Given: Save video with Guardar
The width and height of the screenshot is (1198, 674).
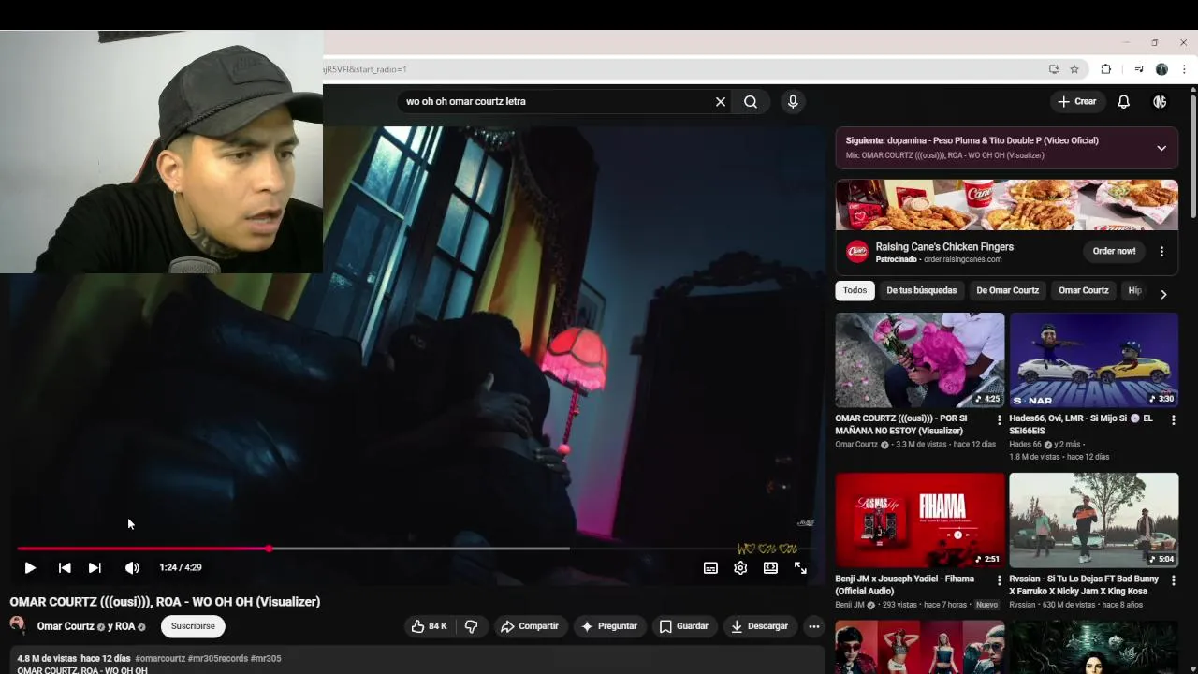Looking at the screenshot, I should point(684,626).
